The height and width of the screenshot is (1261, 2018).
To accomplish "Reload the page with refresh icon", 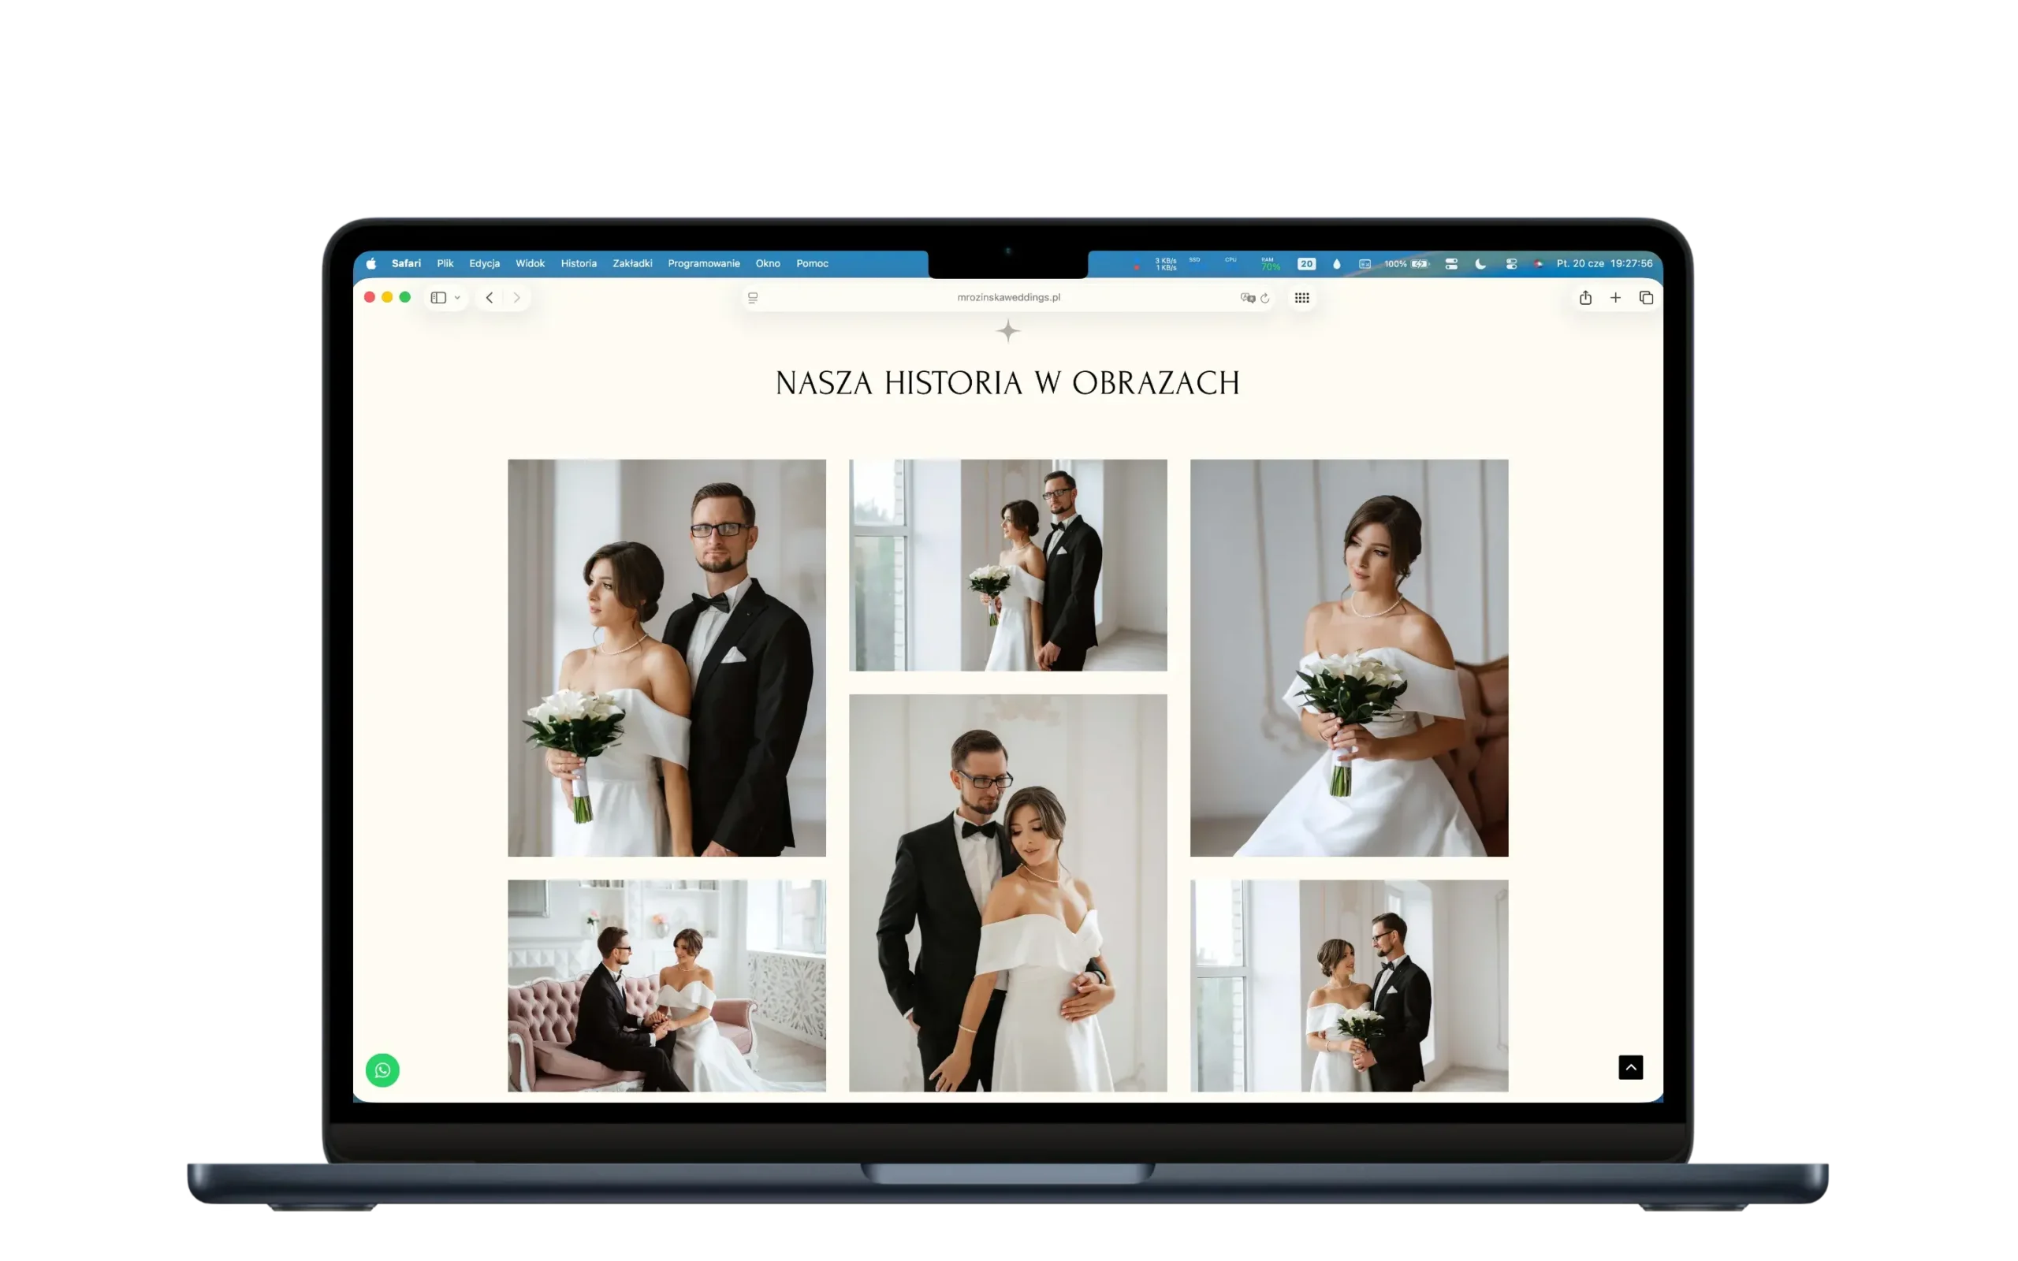I will coord(1265,298).
